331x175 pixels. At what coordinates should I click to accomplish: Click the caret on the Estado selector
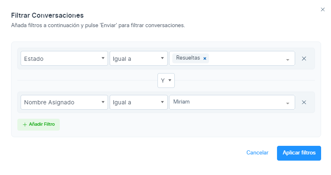point(103,58)
